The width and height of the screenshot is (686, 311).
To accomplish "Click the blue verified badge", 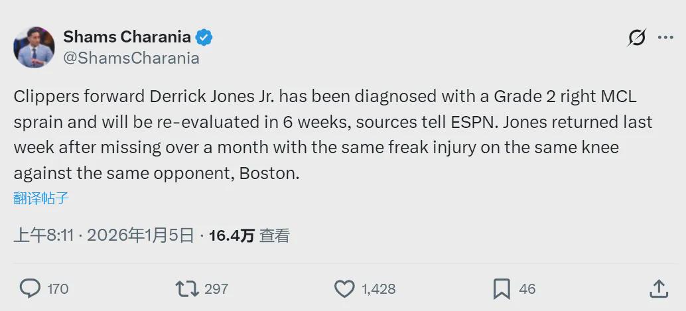I will click(204, 37).
